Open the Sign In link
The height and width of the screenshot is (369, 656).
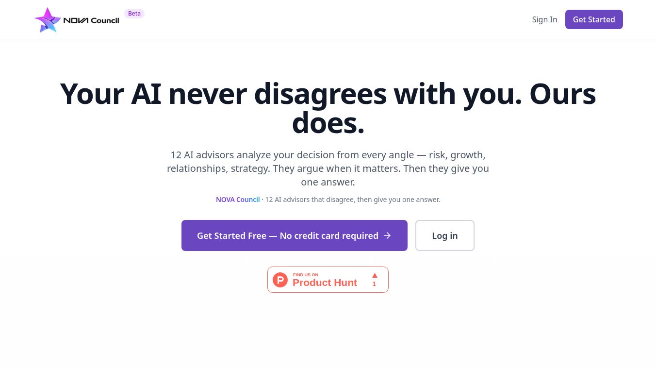544,19
